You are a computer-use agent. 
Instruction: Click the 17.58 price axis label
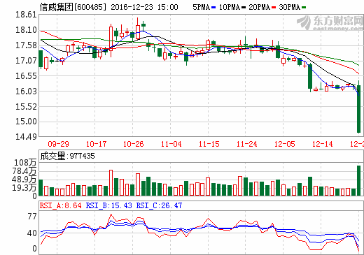26,45
